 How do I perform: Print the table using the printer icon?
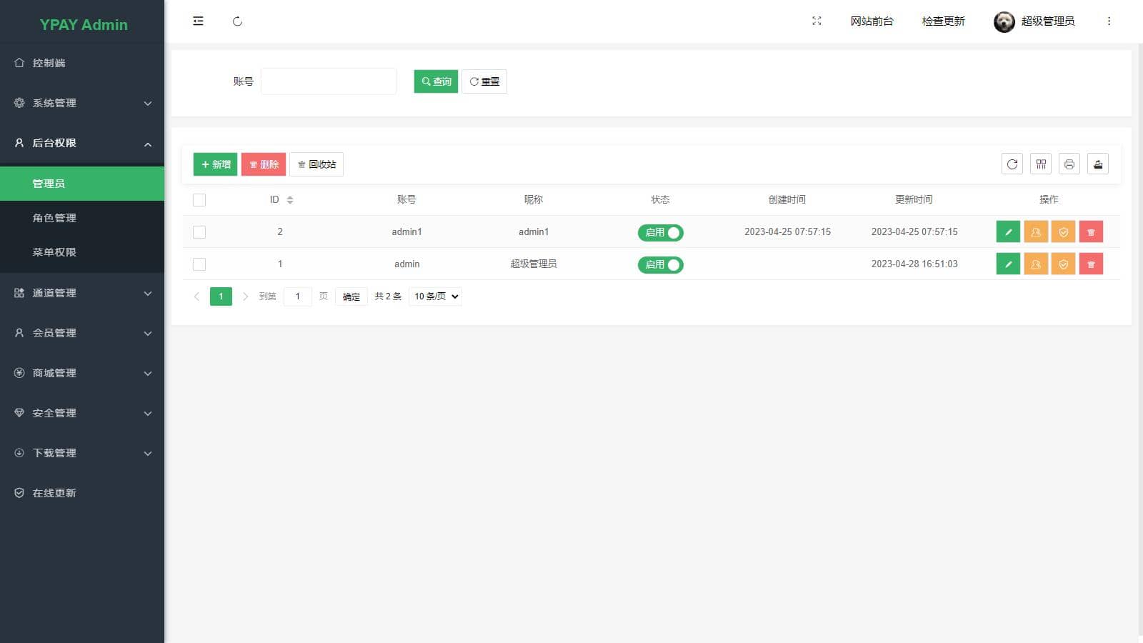(x=1069, y=164)
